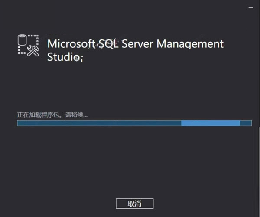Click the unfilled right end of the progress bar
This screenshot has width=260, height=217.
(x=246, y=123)
